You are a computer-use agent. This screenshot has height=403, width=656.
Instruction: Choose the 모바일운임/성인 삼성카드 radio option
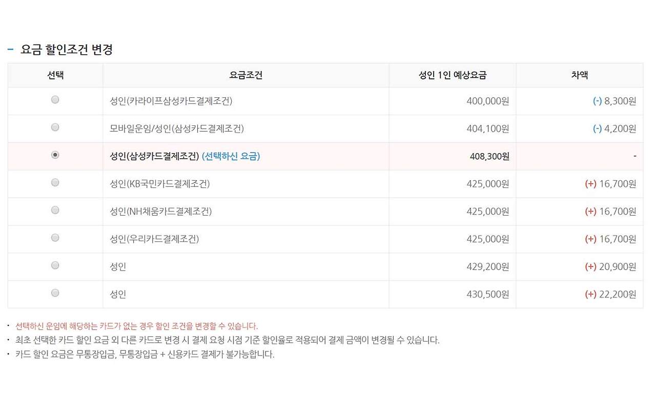point(55,128)
